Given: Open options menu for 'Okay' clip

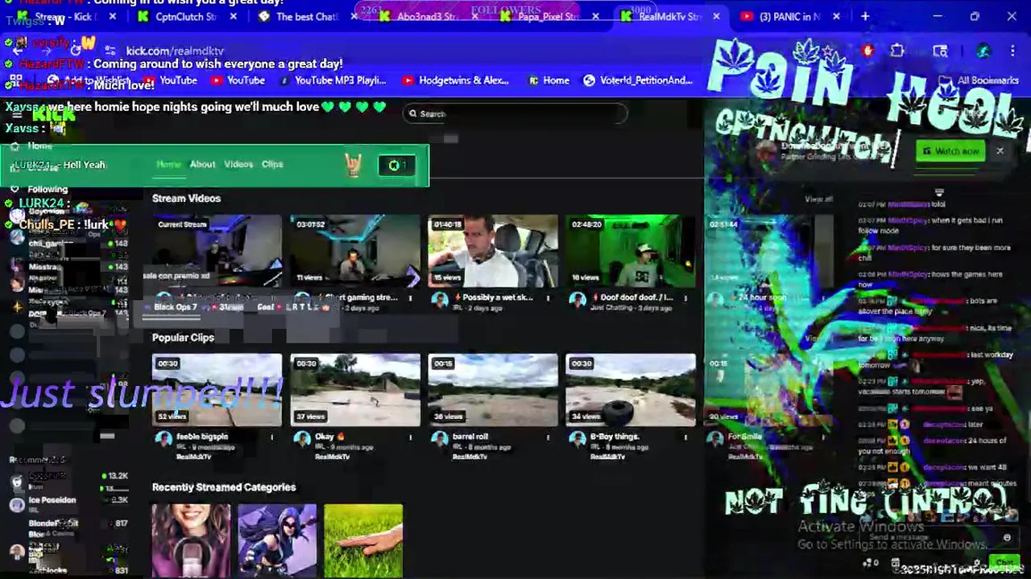Looking at the screenshot, I should coord(410,437).
